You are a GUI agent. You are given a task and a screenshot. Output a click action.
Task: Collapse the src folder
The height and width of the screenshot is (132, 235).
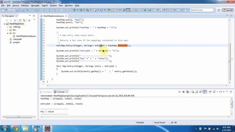pos(7,33)
